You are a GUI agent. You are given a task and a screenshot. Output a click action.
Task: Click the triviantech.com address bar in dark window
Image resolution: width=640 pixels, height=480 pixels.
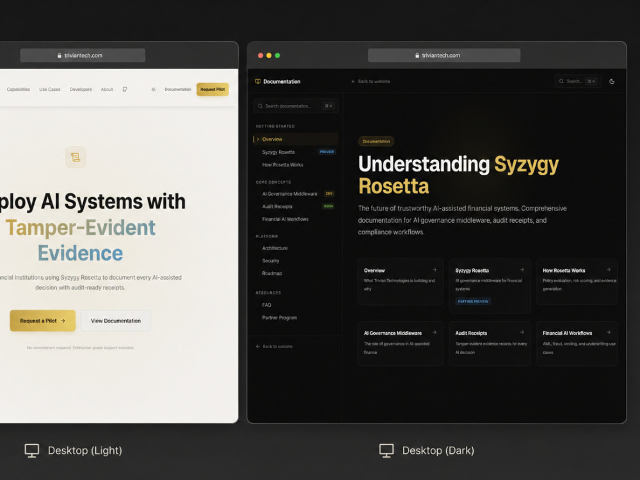(x=444, y=55)
